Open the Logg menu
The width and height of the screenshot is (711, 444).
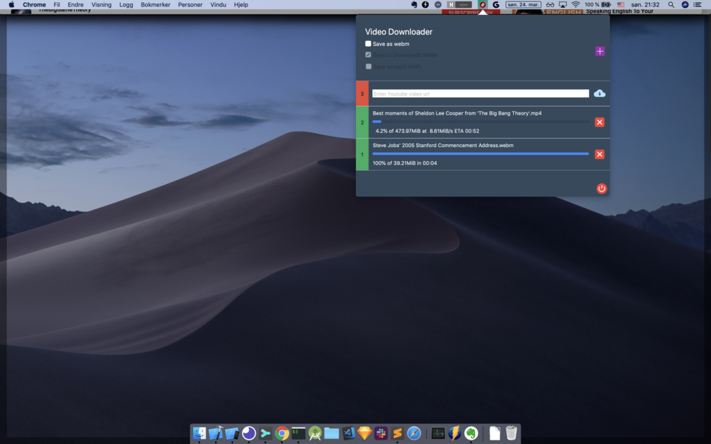pyautogui.click(x=126, y=4)
